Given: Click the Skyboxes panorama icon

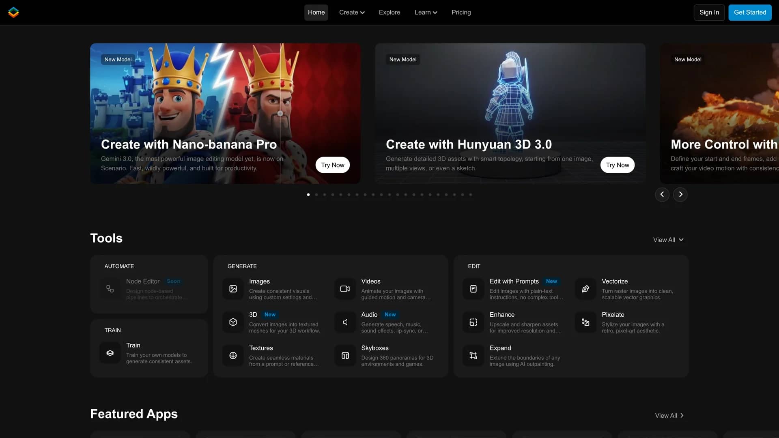Looking at the screenshot, I should click(x=345, y=356).
